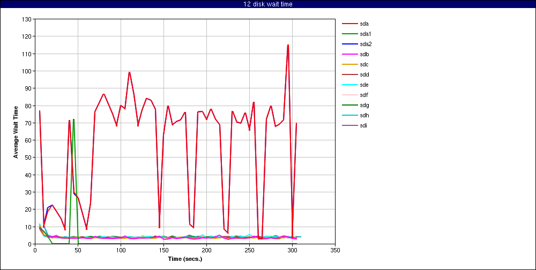Click the pink sdf legend color line

[349, 95]
